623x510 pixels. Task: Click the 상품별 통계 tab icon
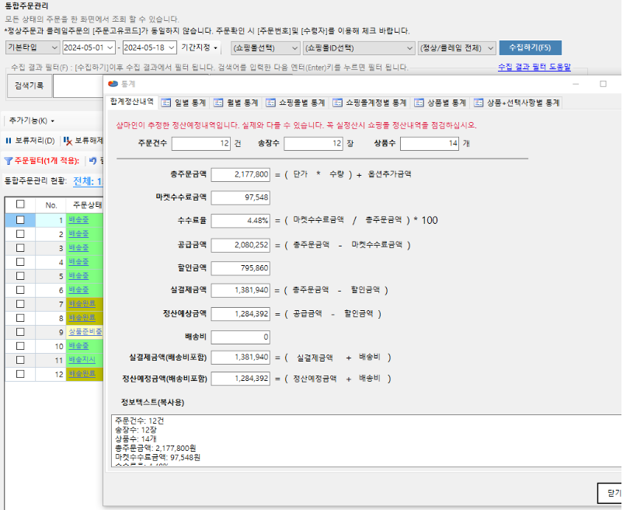pos(419,103)
